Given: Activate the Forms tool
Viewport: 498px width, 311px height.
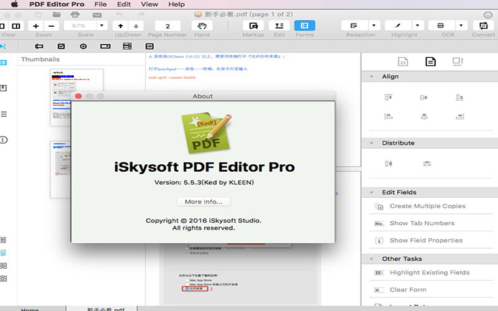Looking at the screenshot, I should [x=304, y=26].
